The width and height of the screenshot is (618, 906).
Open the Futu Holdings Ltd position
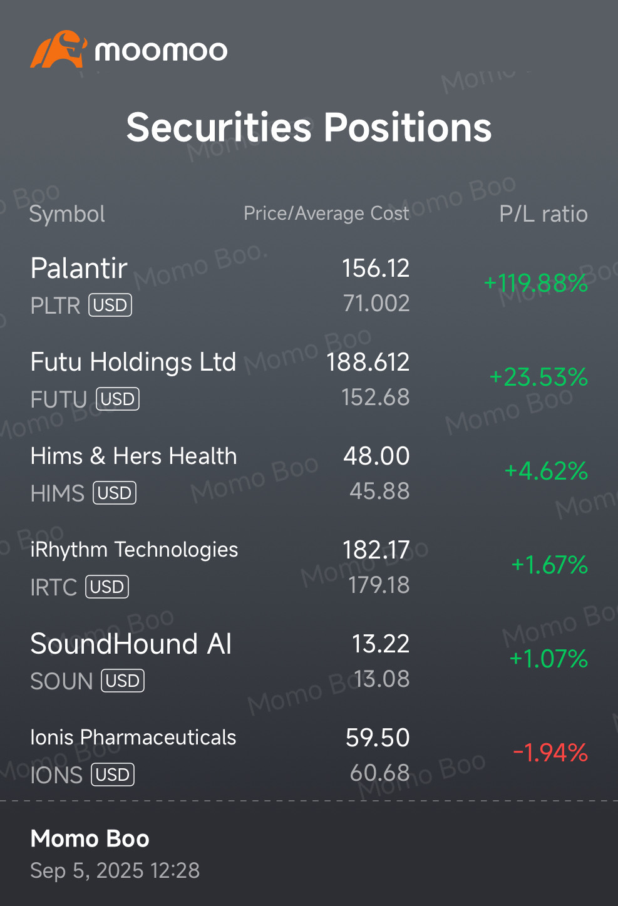(309, 379)
